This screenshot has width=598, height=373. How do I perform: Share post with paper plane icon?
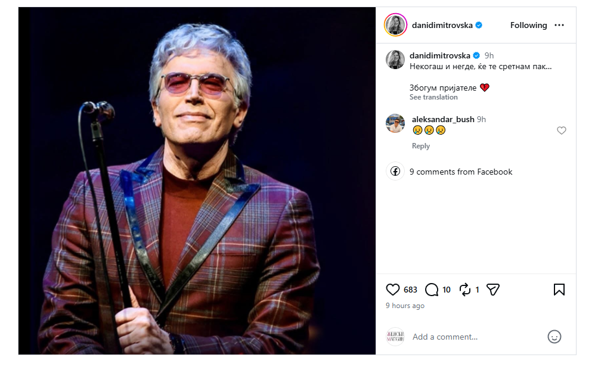[x=492, y=290]
